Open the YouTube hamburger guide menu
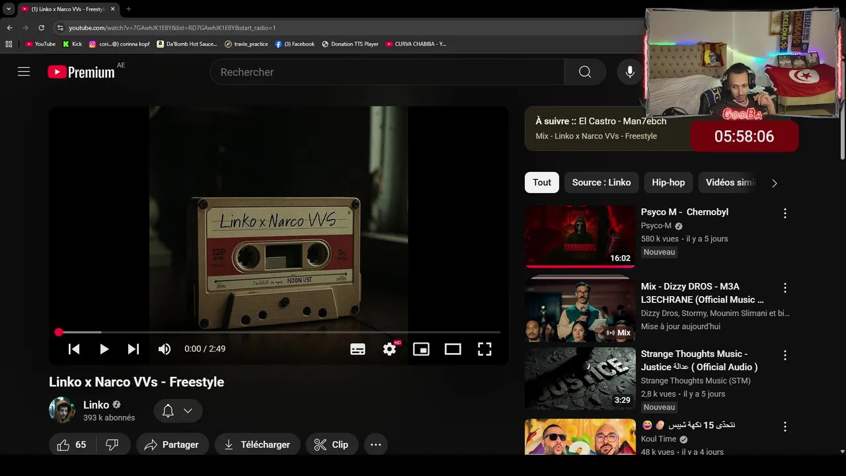846x476 pixels. pyautogui.click(x=24, y=72)
